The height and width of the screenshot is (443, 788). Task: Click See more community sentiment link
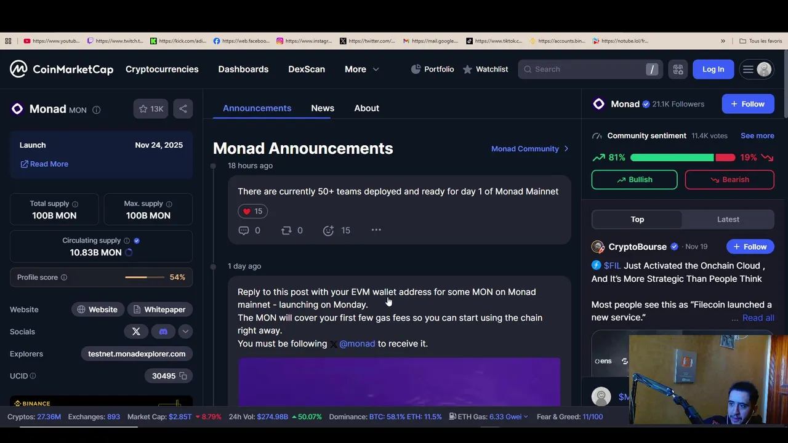point(757,136)
